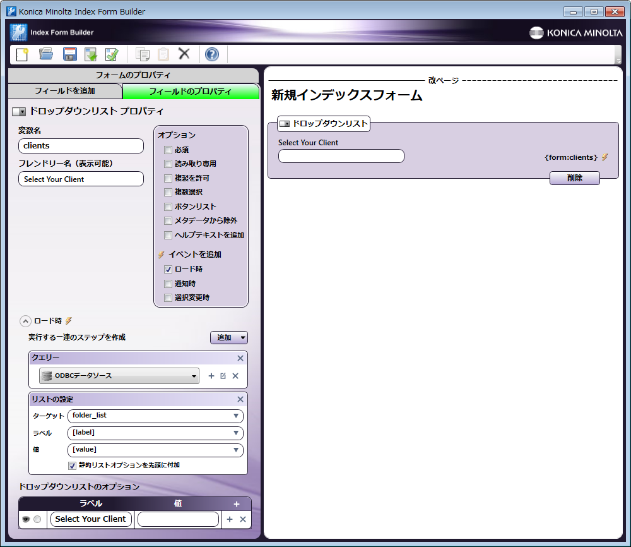Uncheck 静的リストオプションを先頭に付加
Screen dimensions: 631x547
(x=73, y=466)
